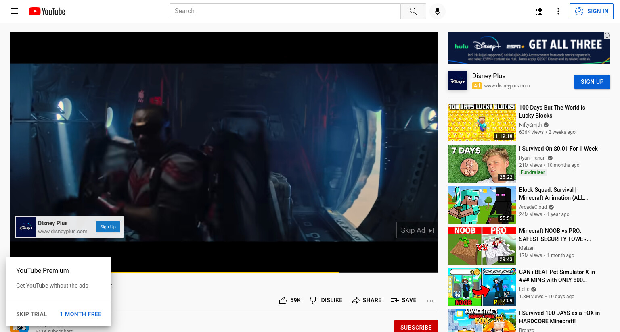Visit LcLc channel
This screenshot has height=332, width=620.
(x=524, y=289)
